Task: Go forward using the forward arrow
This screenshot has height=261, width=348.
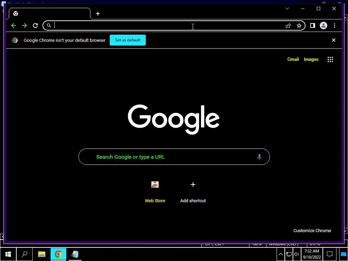Action: 24,25
